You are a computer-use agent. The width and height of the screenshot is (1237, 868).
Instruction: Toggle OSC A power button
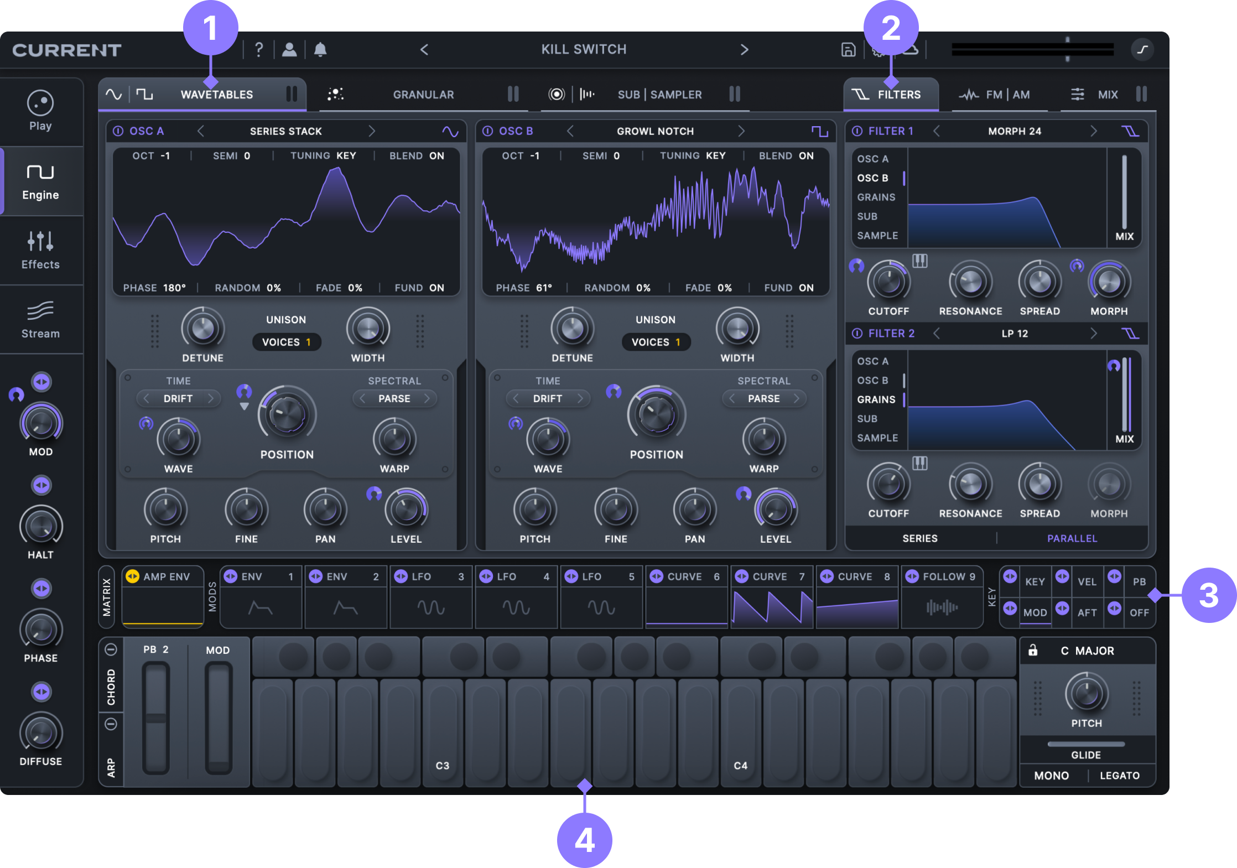pyautogui.click(x=118, y=131)
